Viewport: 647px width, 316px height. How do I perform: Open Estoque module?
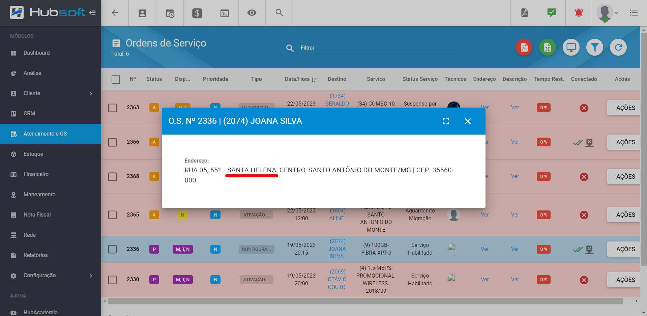(x=51, y=154)
